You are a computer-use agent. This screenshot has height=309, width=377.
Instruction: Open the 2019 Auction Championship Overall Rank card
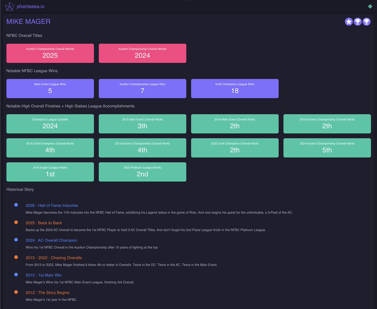pos(142,148)
